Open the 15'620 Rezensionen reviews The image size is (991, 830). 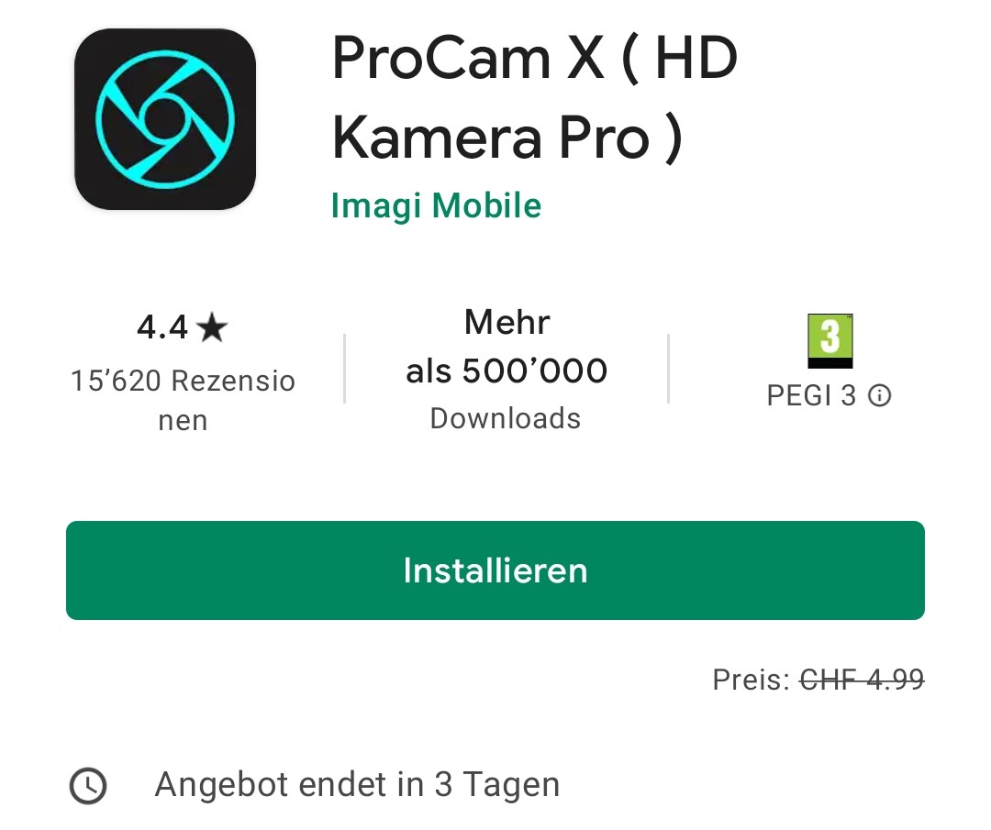coord(183,400)
